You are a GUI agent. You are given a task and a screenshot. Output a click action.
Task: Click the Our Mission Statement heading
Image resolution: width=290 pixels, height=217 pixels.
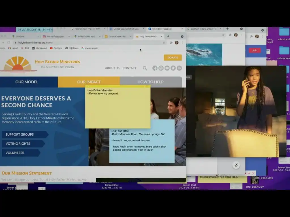click(x=27, y=173)
